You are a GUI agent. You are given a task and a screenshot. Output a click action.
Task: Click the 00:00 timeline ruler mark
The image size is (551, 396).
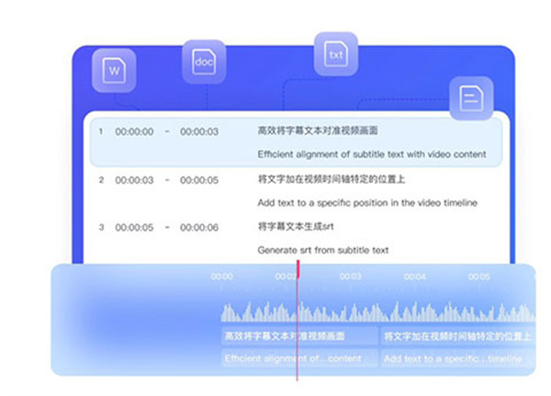[x=221, y=276]
